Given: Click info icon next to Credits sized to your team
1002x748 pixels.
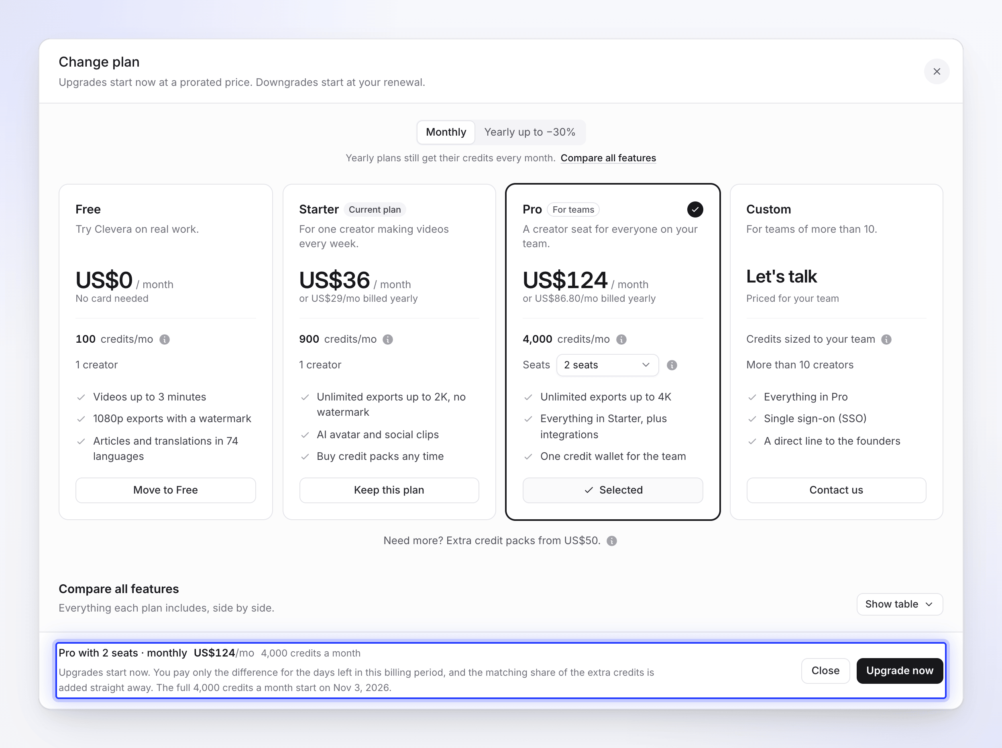Looking at the screenshot, I should click(x=886, y=339).
